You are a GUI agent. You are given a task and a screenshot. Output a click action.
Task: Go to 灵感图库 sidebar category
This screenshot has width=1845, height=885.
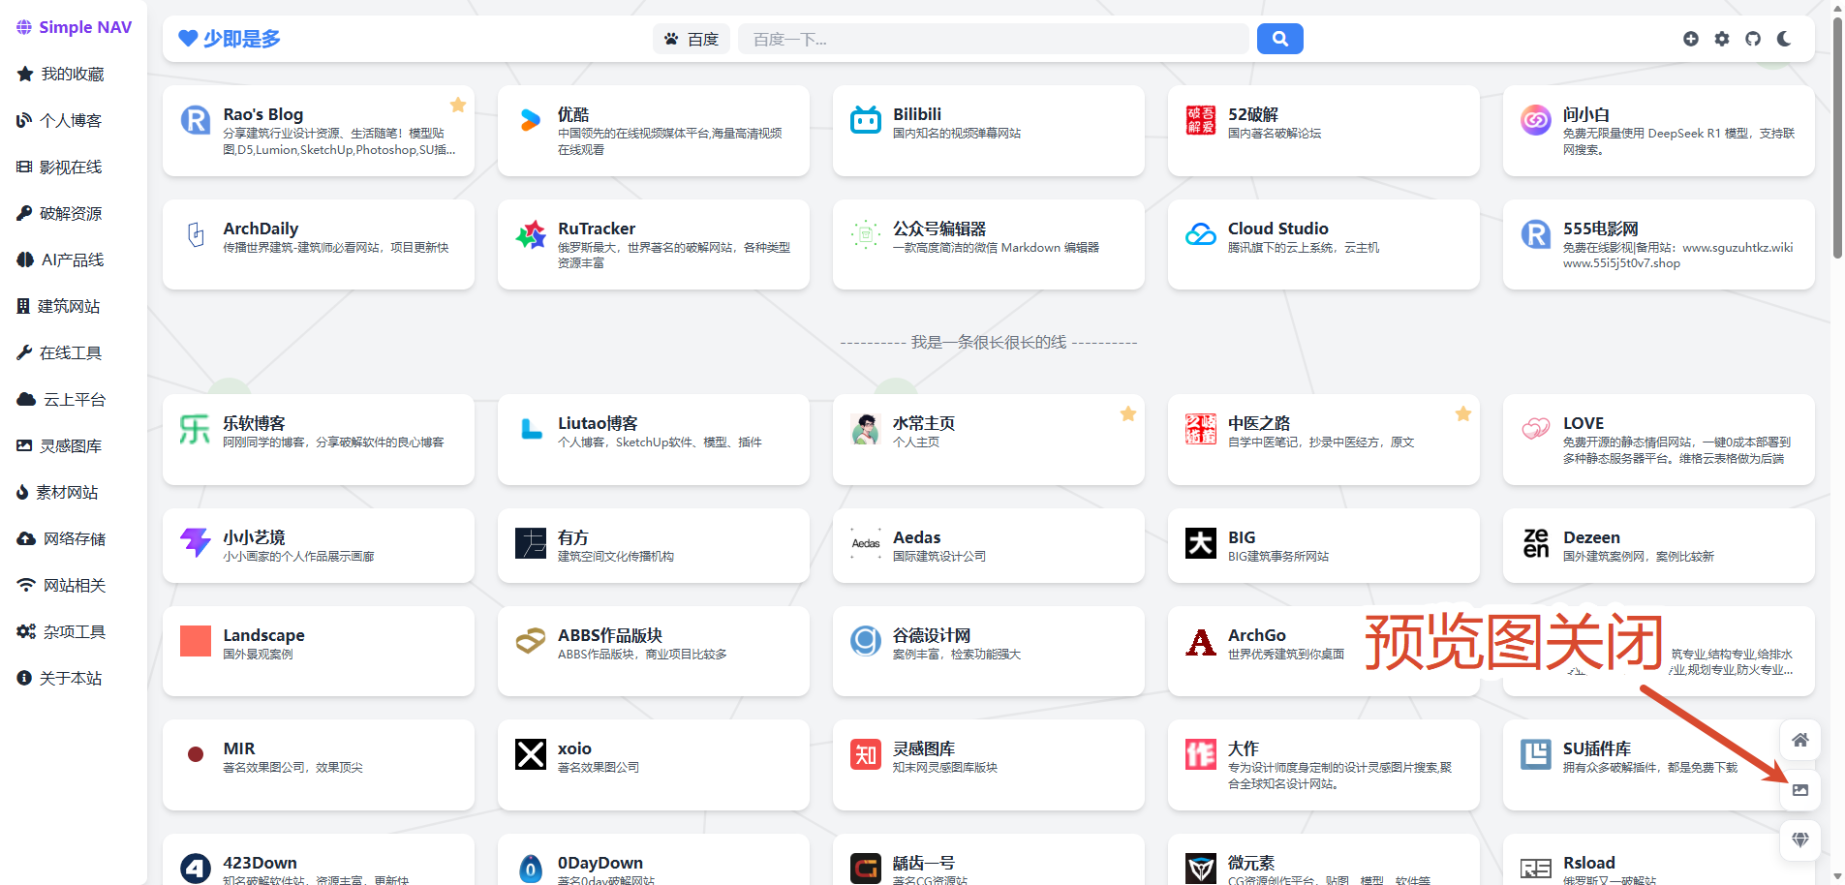60,445
